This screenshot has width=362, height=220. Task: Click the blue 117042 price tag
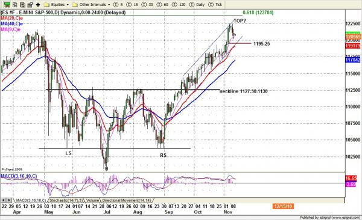pyautogui.click(x=353, y=60)
